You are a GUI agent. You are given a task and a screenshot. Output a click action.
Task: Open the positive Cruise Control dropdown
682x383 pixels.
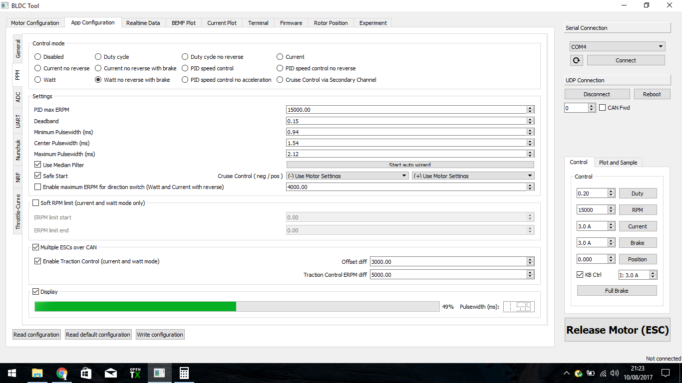point(472,176)
